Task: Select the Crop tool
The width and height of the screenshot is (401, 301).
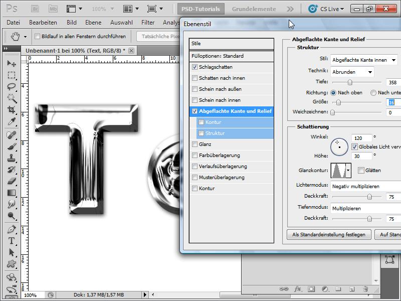Action: click(x=12, y=109)
